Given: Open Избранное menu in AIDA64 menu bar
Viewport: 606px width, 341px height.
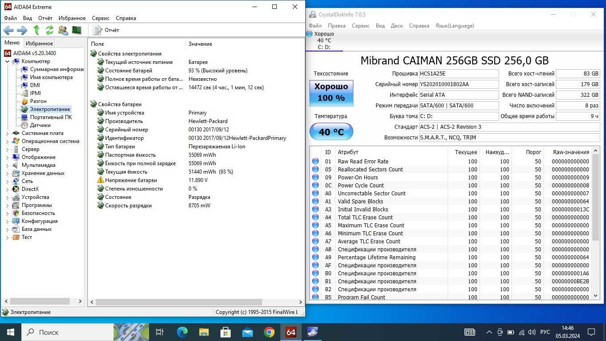Looking at the screenshot, I should (72, 18).
